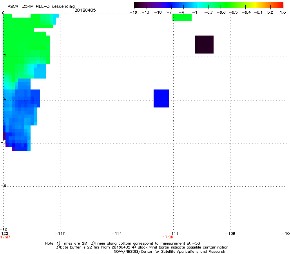Click the color bar label "-0.7"

point(208,13)
